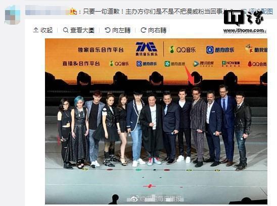This screenshot has width=277, height=206.
Task: Click the IT之家 watermark logo
Action: (244, 18)
